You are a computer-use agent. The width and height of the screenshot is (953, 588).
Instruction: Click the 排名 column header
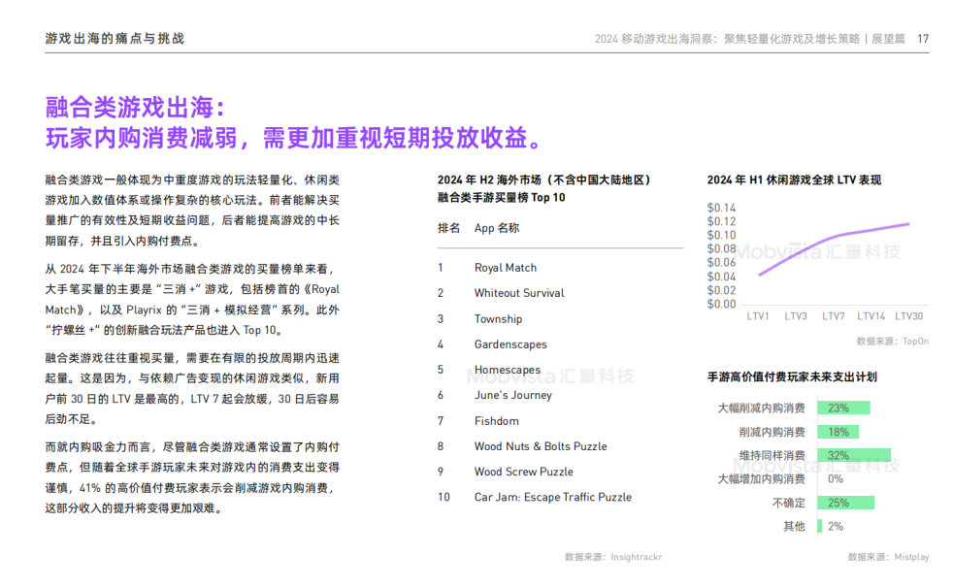pyautogui.click(x=448, y=228)
